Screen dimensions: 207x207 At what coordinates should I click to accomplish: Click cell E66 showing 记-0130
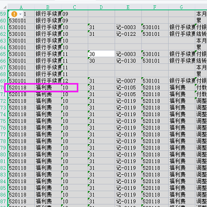pyautogui.click(x=128, y=61)
